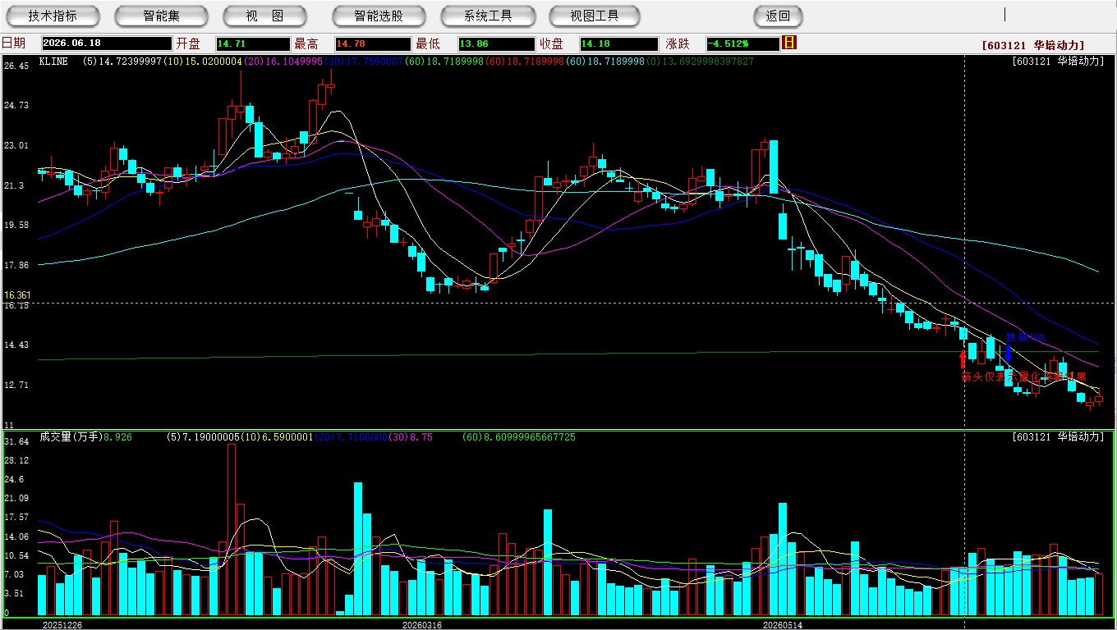Click price axis value 19.58
Image resolution: width=1117 pixels, height=630 pixels.
16,225
